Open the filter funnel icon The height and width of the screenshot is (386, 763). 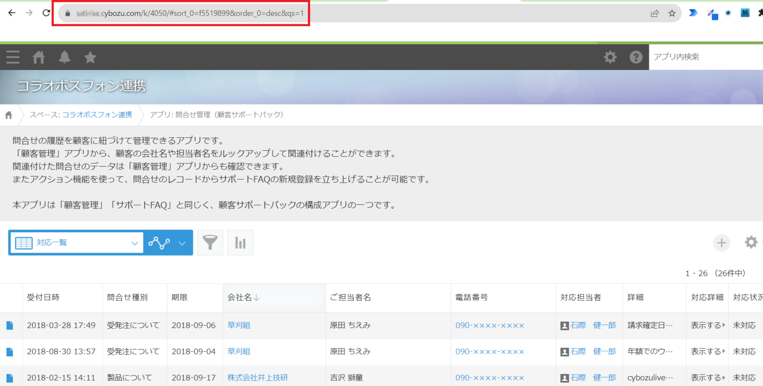click(210, 243)
